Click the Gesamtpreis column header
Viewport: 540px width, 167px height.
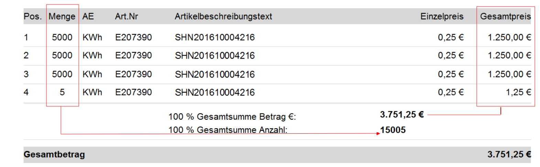pyautogui.click(x=505, y=16)
